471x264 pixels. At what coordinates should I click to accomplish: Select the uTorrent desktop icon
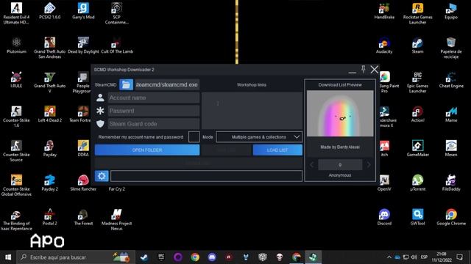pos(417,183)
